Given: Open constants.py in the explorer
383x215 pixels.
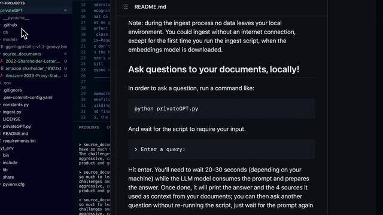Looking at the screenshot, I should click(x=16, y=105).
